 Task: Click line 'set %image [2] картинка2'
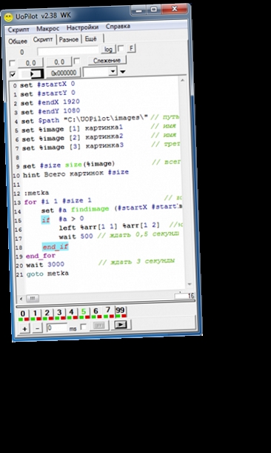[73, 137]
